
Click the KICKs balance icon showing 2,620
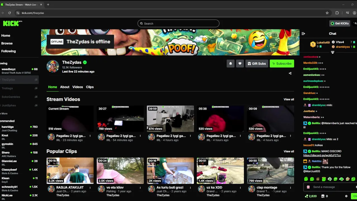307,196
